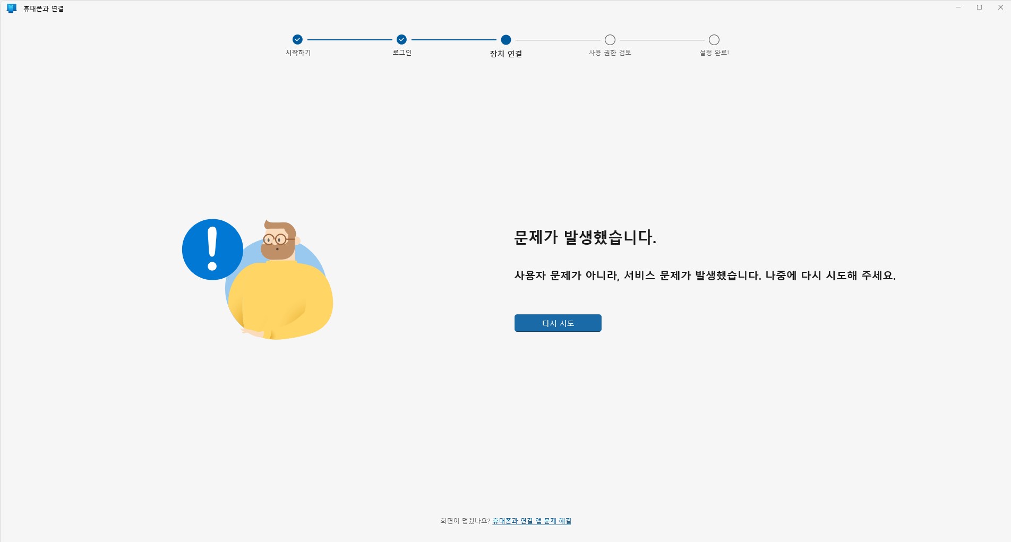Select the 시작하기 step label
The height and width of the screenshot is (542, 1011).
pyautogui.click(x=297, y=52)
